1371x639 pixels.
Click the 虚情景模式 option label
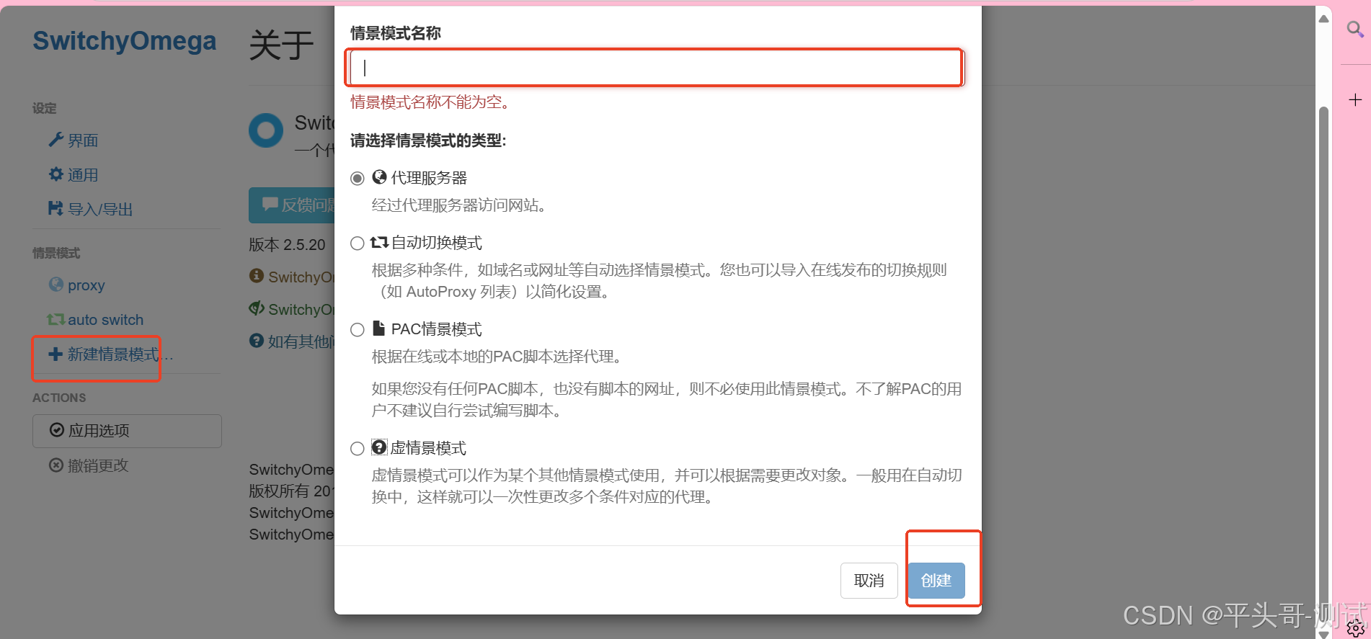[429, 449]
